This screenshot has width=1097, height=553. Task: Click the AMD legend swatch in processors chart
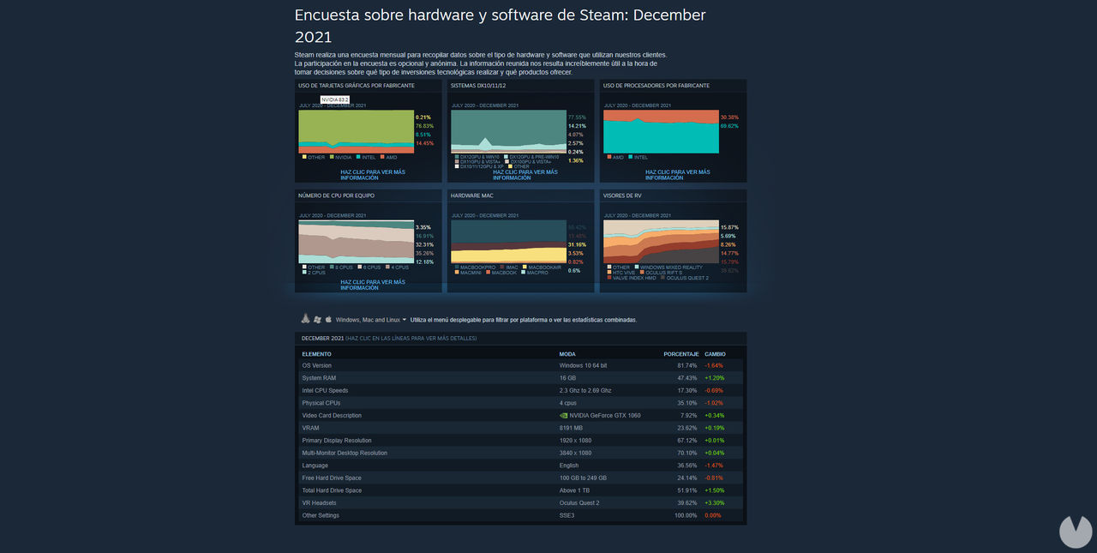click(608, 157)
